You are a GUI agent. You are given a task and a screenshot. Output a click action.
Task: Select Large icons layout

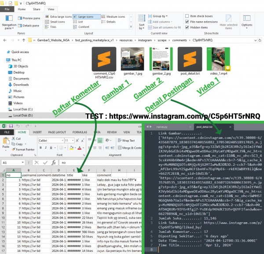87,17
